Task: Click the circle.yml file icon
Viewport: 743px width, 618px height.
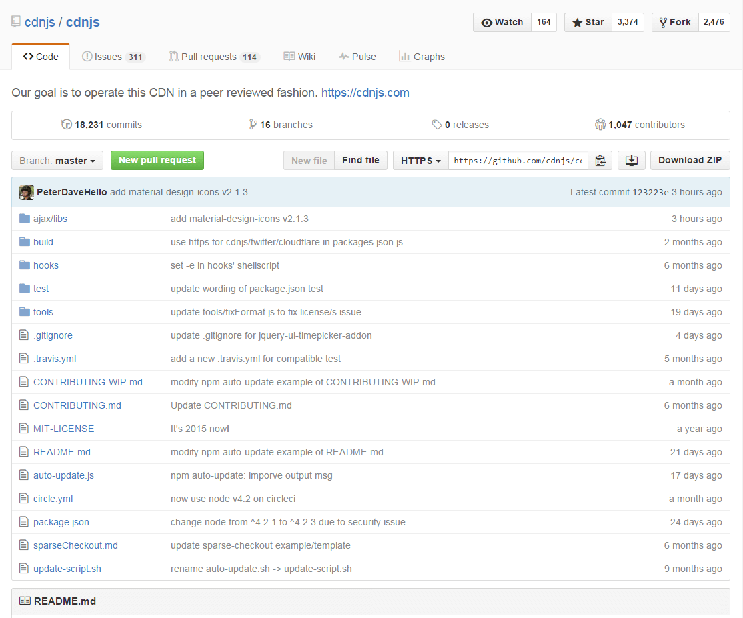Action: pos(24,498)
